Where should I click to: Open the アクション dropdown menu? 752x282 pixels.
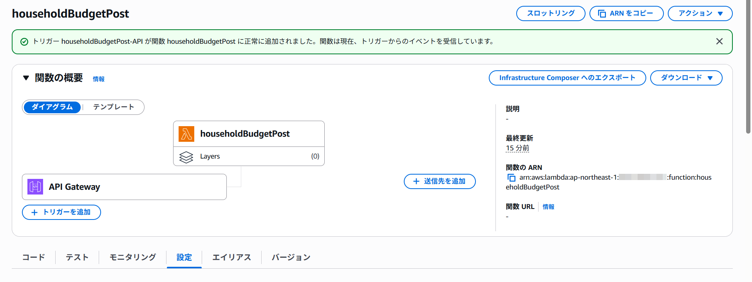tap(700, 13)
